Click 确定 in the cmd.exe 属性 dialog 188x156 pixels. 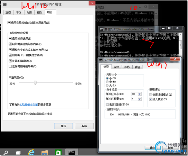[x=153, y=148]
